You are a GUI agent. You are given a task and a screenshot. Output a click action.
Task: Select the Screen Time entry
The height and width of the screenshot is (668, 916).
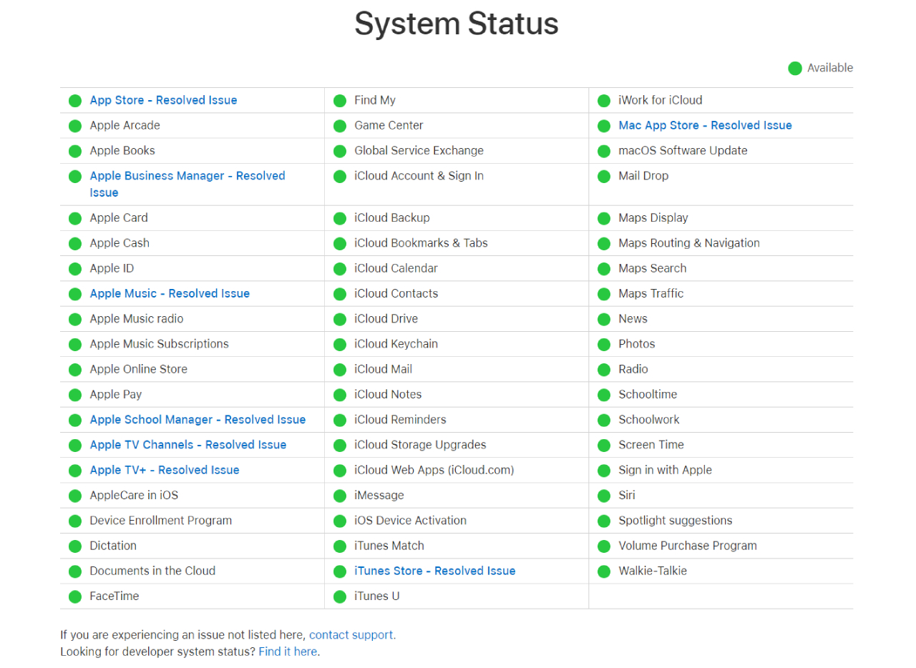tap(651, 444)
